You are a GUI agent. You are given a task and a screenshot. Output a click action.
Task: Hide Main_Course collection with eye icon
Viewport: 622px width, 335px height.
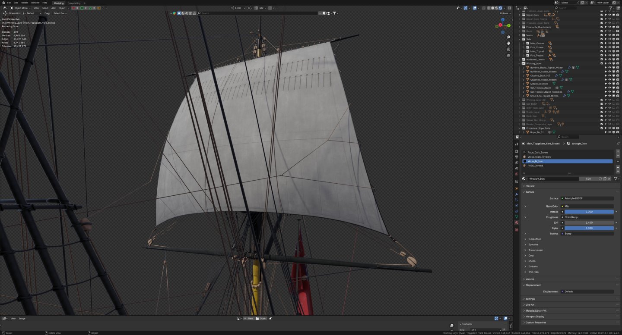(609, 43)
